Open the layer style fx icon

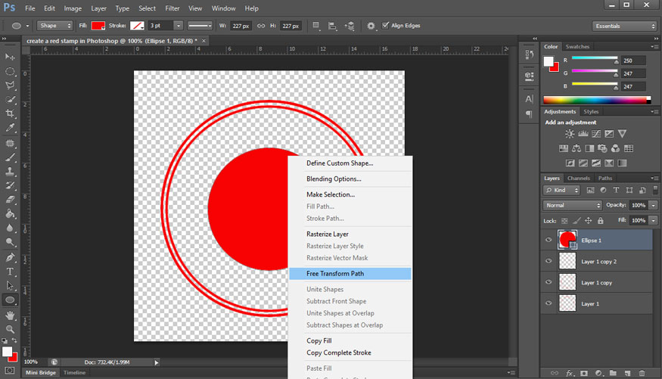click(x=569, y=373)
